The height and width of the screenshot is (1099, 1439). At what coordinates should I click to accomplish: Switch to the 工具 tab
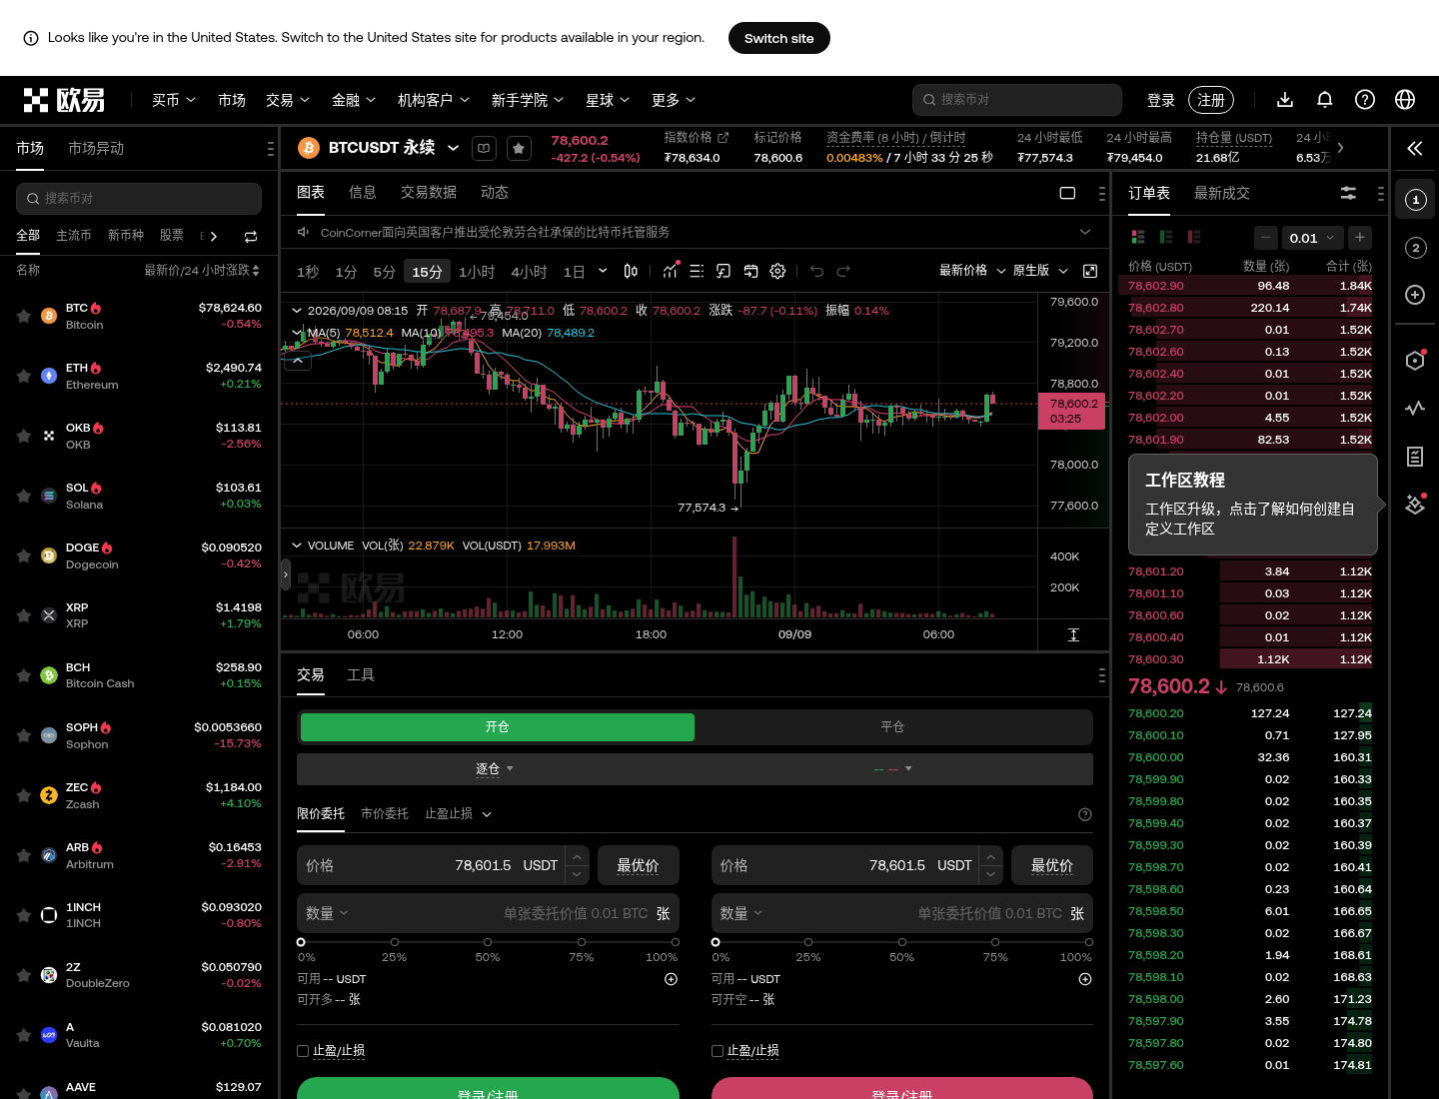(361, 675)
